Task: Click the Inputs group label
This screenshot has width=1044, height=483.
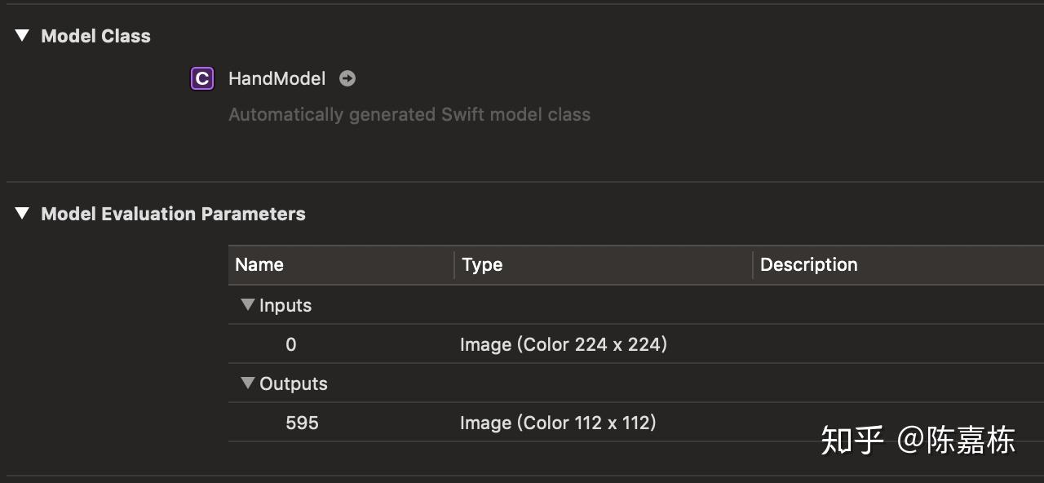Action: click(x=285, y=305)
